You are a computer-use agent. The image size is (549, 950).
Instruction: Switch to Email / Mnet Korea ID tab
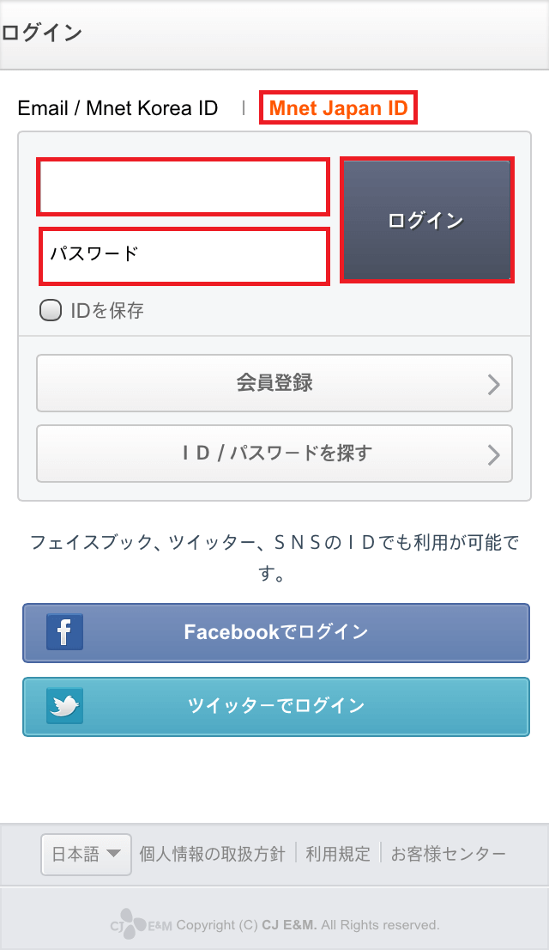[x=118, y=108]
